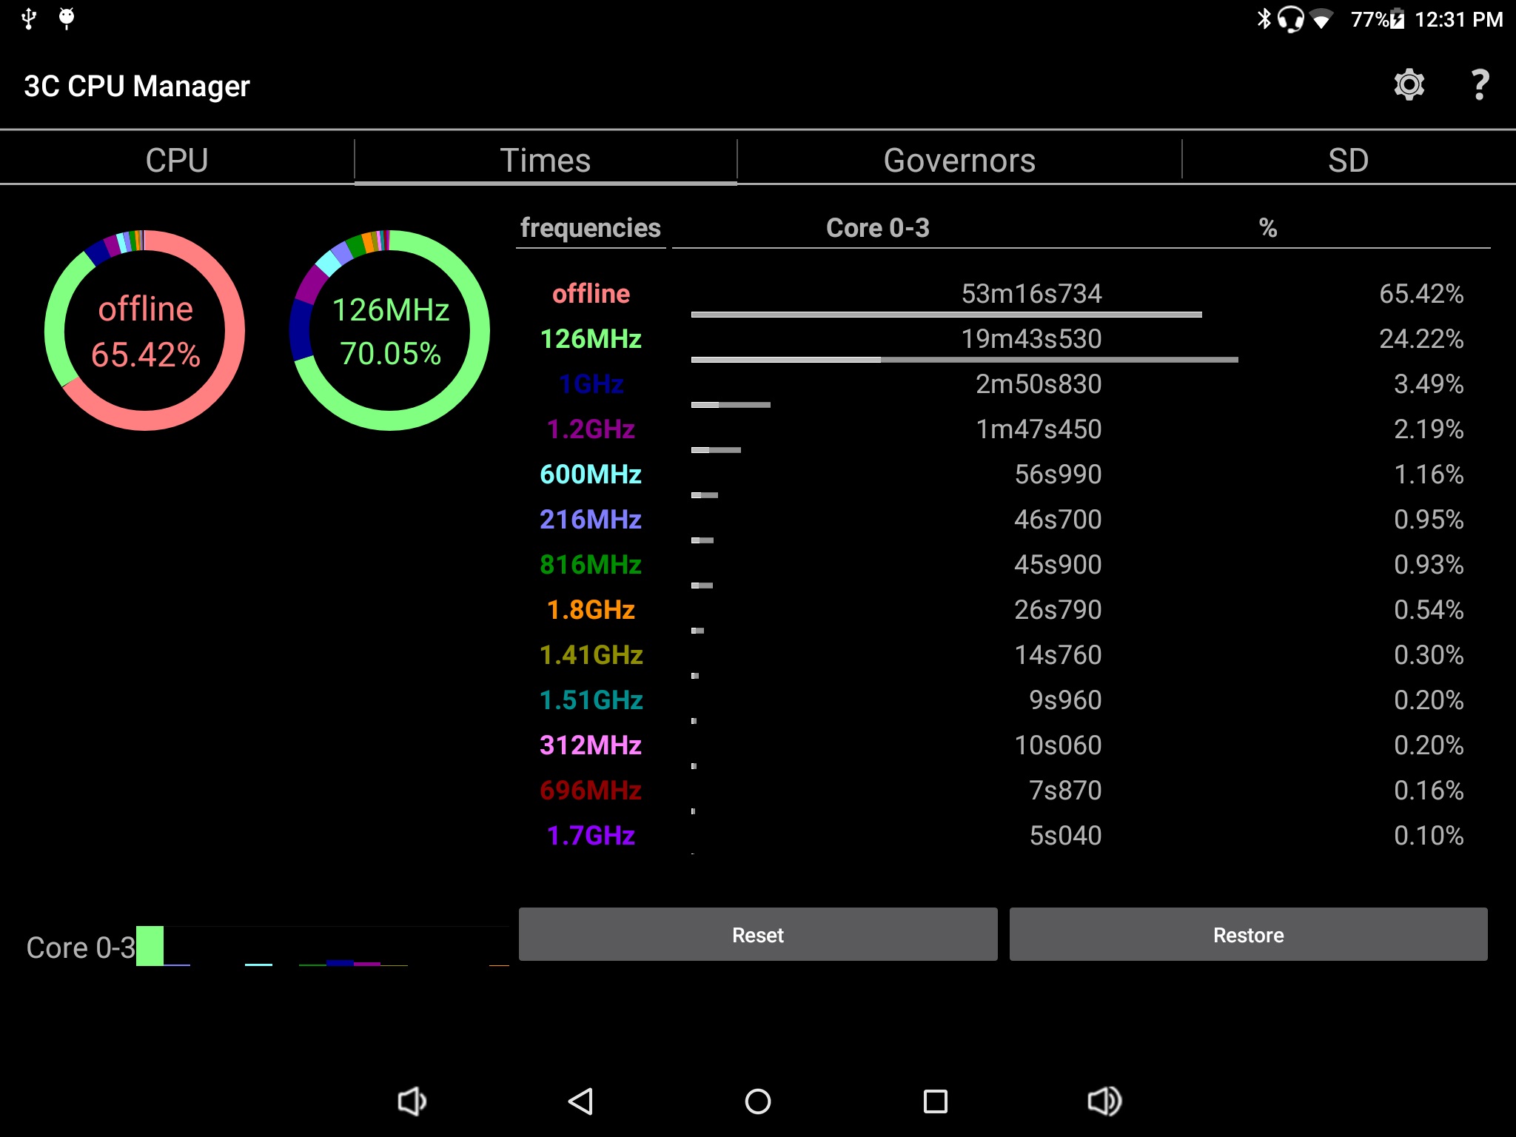Viewport: 1516px width, 1137px height.
Task: Tap the Android debug notification icon
Action: pos(67,19)
